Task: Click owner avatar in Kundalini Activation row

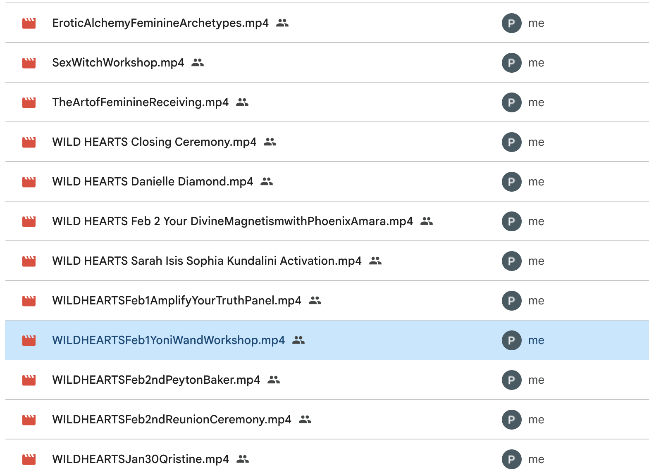Action: pyautogui.click(x=512, y=261)
